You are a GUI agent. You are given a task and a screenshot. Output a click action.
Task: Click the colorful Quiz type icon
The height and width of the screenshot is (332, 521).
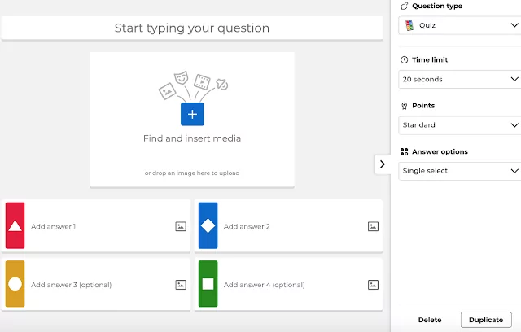pyautogui.click(x=409, y=25)
